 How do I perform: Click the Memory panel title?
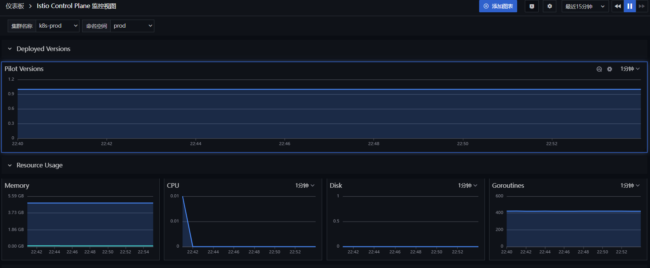pyautogui.click(x=17, y=185)
